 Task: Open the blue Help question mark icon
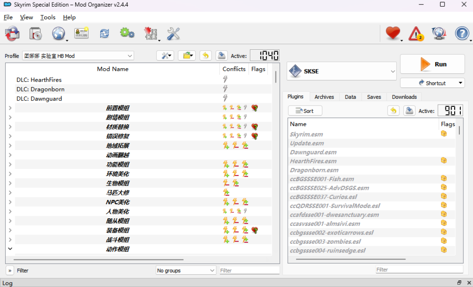(x=462, y=33)
